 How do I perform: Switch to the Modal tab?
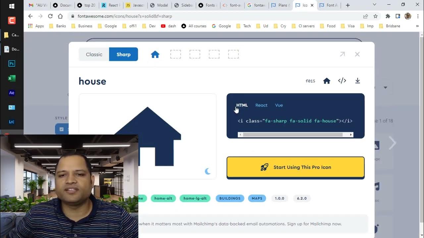pos(159,5)
